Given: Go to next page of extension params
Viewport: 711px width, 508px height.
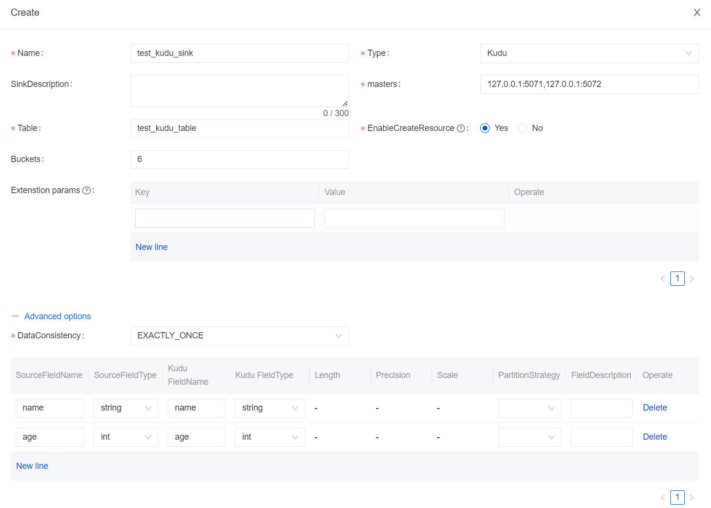Looking at the screenshot, I should (x=691, y=279).
